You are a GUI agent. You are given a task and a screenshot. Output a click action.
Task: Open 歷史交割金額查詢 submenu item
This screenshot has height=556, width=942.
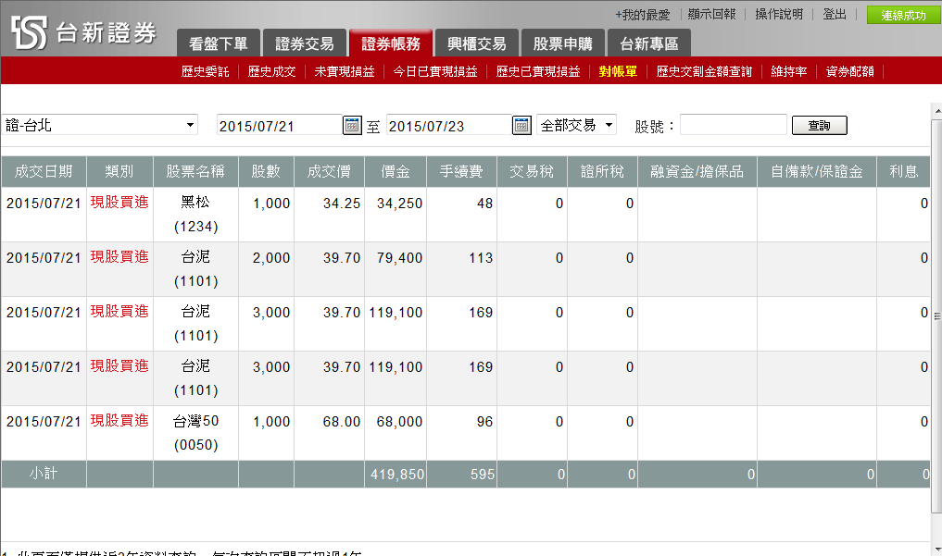(704, 71)
